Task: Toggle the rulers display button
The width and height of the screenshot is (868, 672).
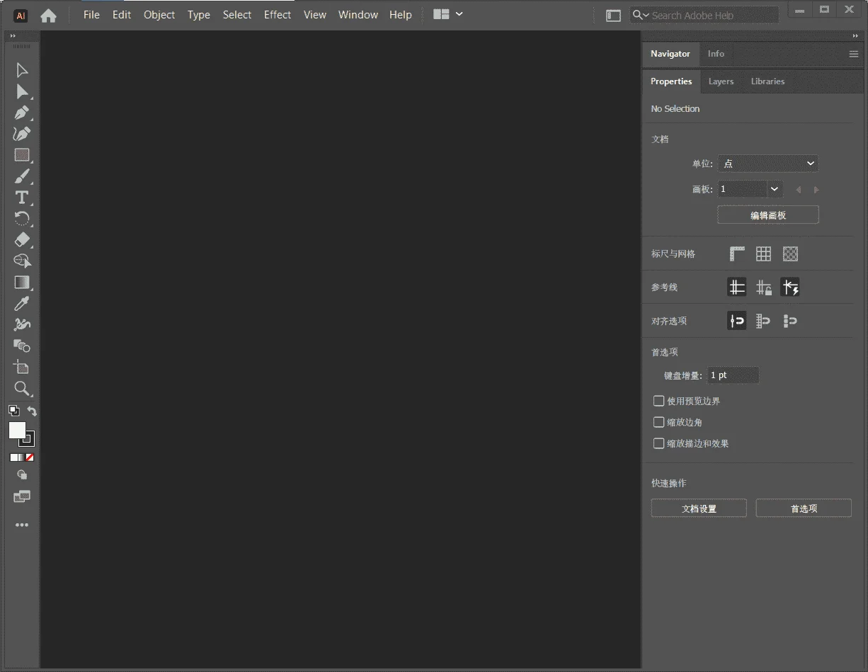Action: pyautogui.click(x=737, y=254)
